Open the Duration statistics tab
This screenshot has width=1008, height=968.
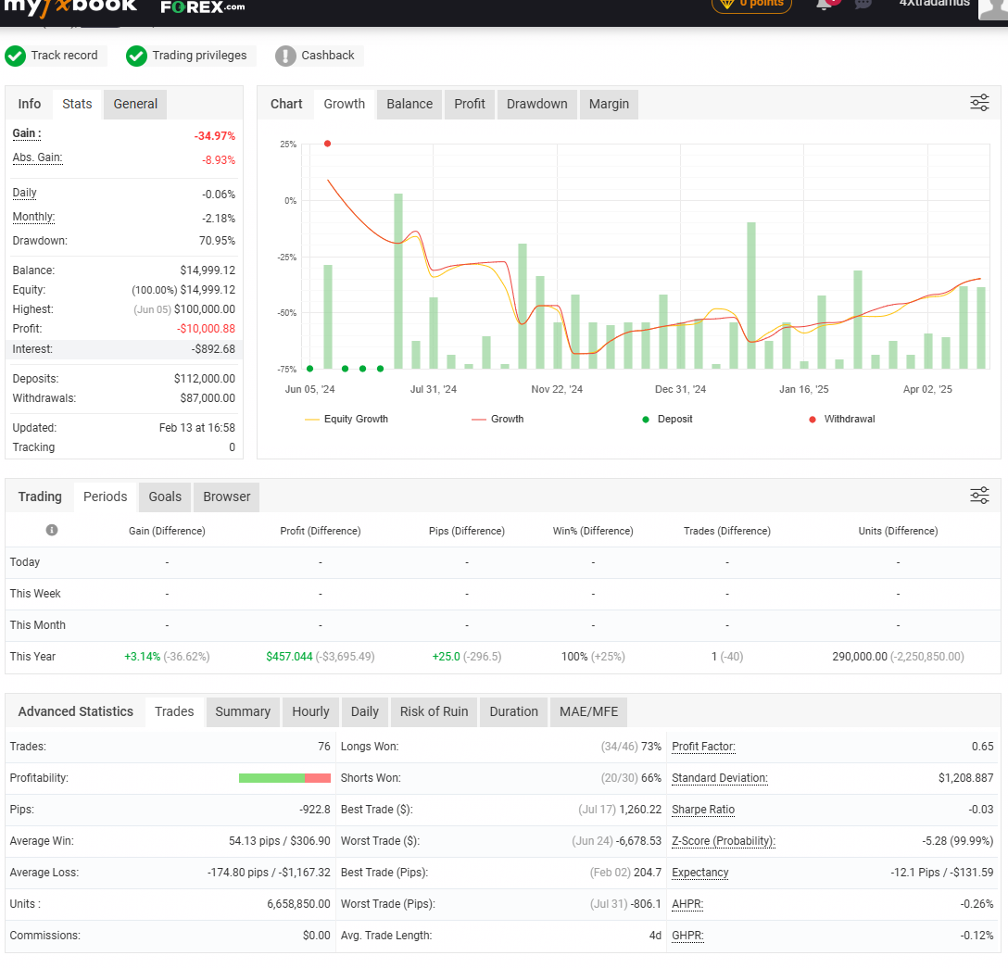click(513, 711)
